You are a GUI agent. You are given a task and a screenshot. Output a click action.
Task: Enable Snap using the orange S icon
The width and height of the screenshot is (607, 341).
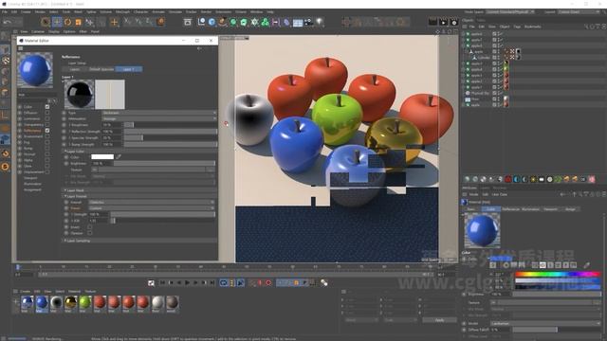point(5,167)
